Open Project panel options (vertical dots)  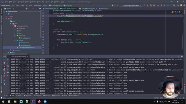coord(37,9)
